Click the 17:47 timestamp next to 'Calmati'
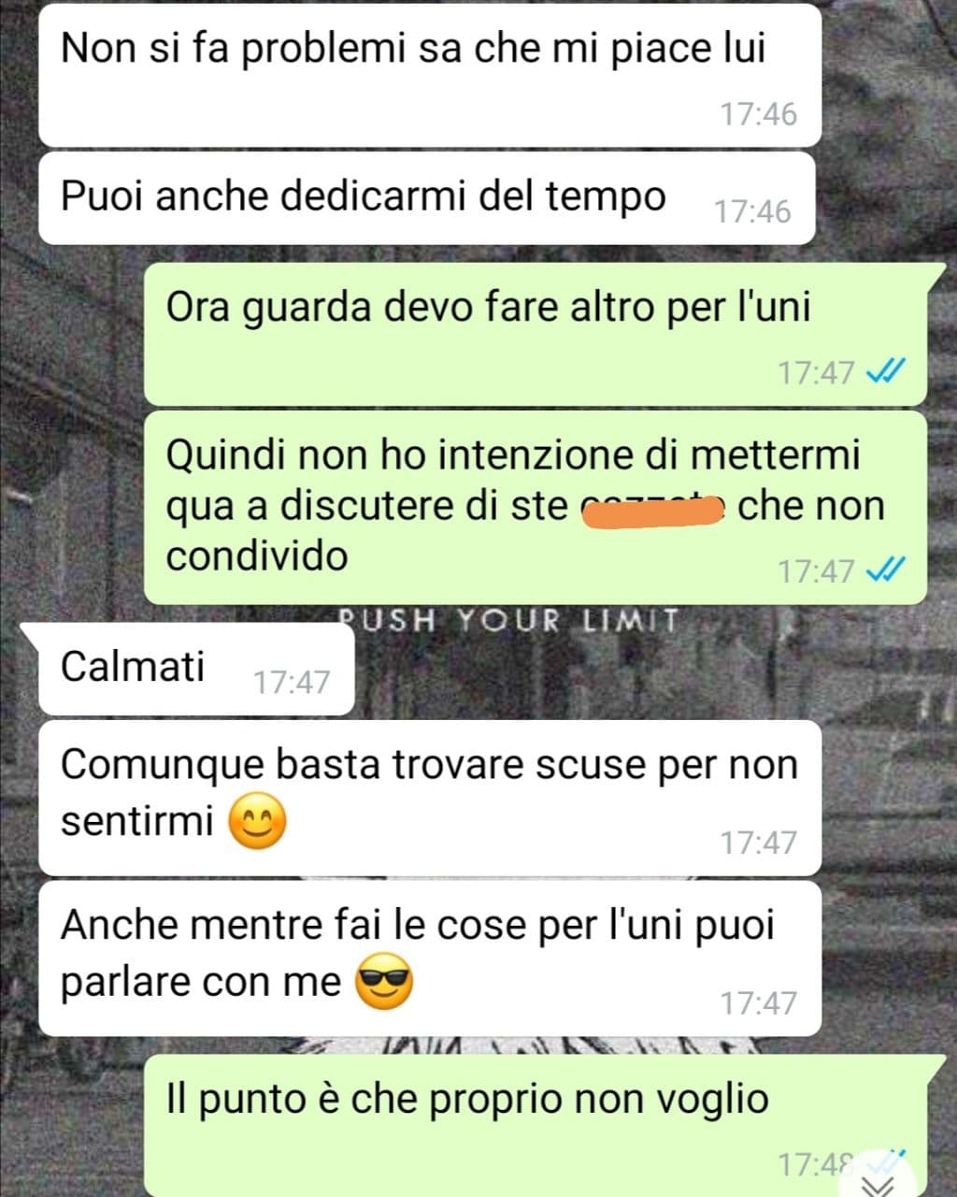Viewport: 957px width, 1197px height. coord(292,682)
